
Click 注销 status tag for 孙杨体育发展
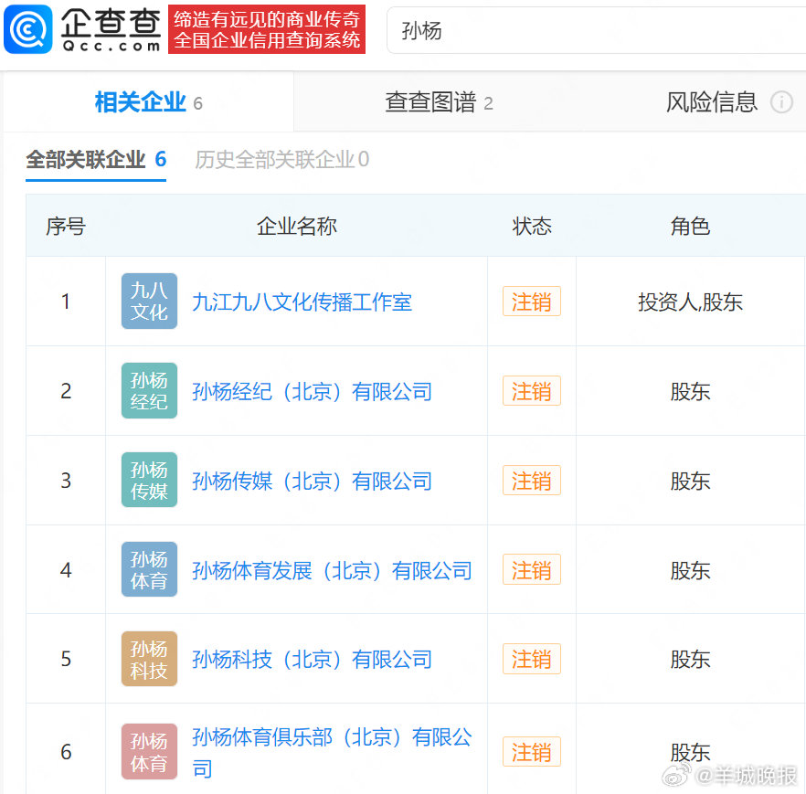[x=532, y=569]
